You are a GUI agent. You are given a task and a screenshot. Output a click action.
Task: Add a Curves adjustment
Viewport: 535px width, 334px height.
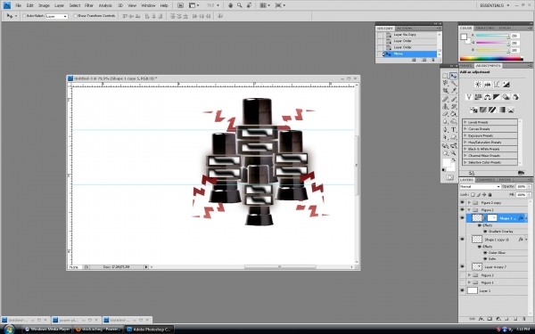(x=497, y=85)
